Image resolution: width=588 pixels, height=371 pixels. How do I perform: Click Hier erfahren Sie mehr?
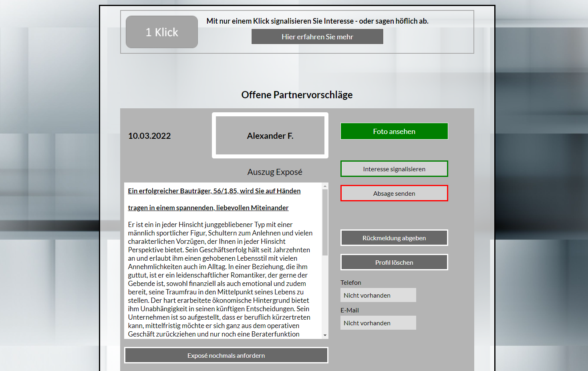[x=317, y=36]
